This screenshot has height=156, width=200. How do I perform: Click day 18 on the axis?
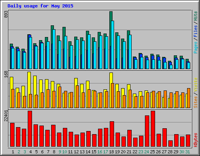pyautogui.click(x=111, y=152)
